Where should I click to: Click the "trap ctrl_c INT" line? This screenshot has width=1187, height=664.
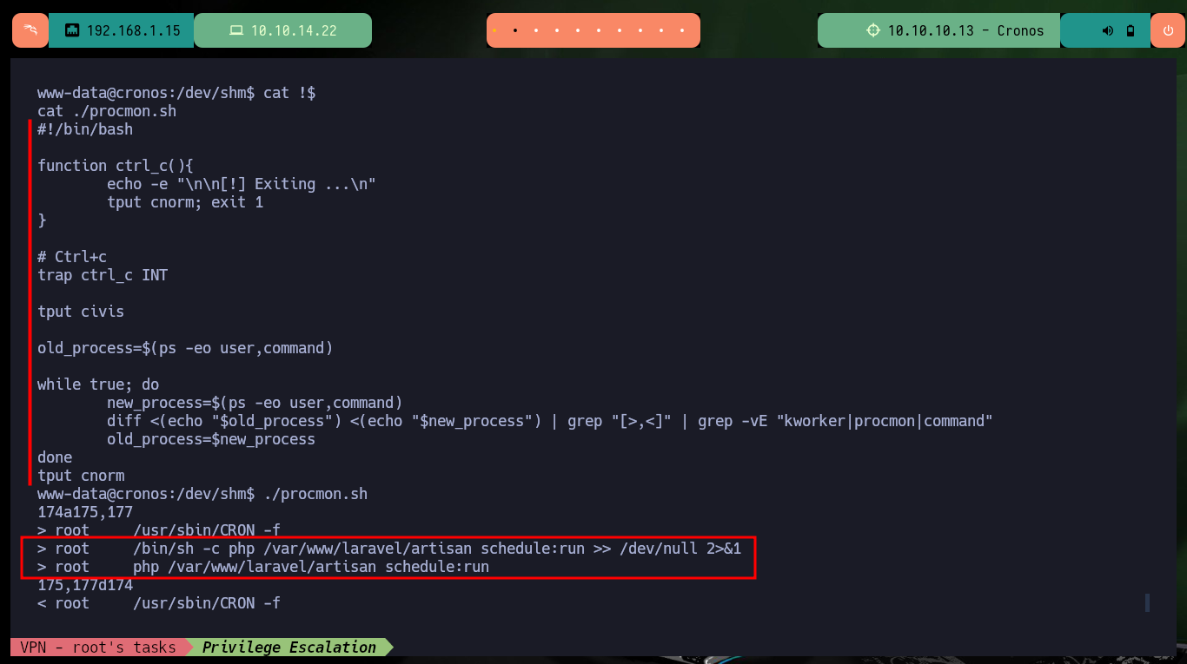click(x=103, y=275)
